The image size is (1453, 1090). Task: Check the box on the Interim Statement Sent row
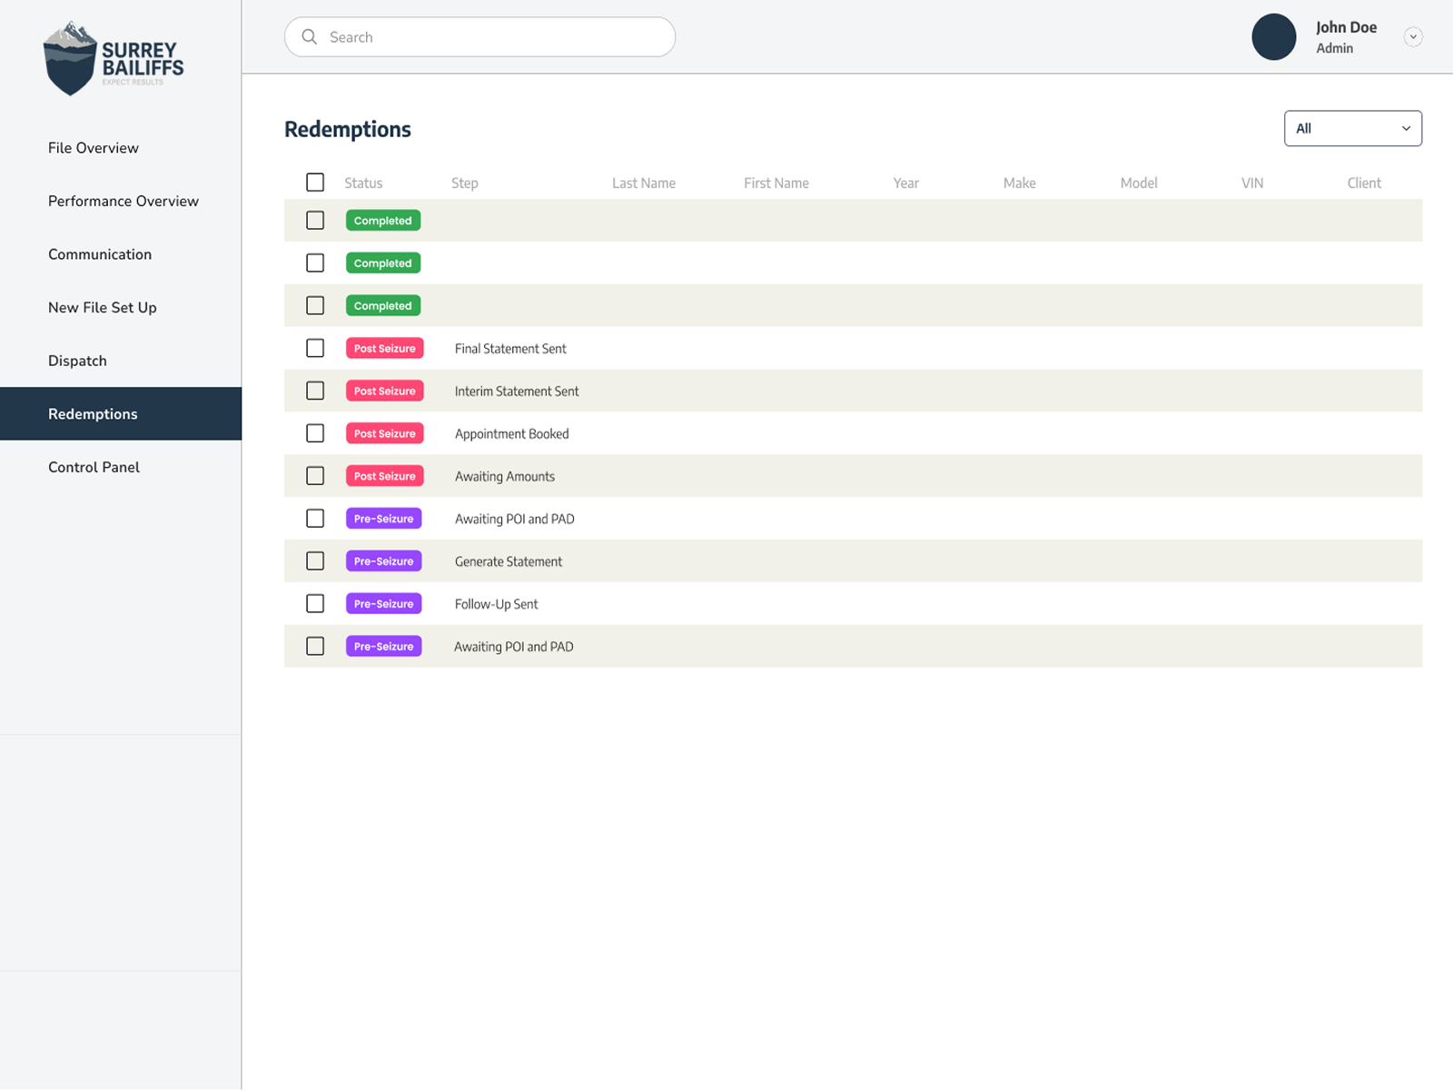(x=315, y=390)
